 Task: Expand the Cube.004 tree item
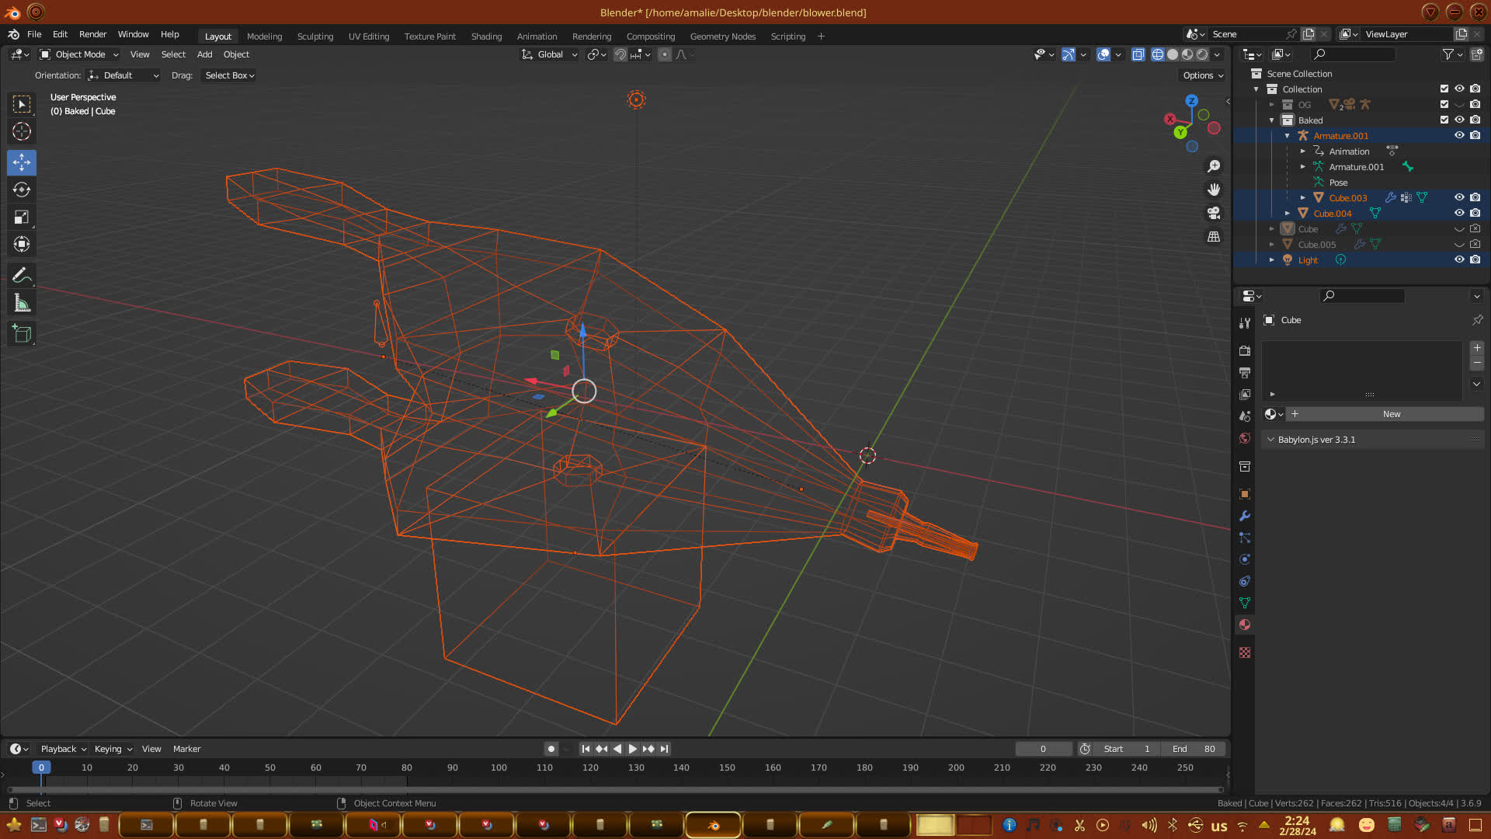1288,213
